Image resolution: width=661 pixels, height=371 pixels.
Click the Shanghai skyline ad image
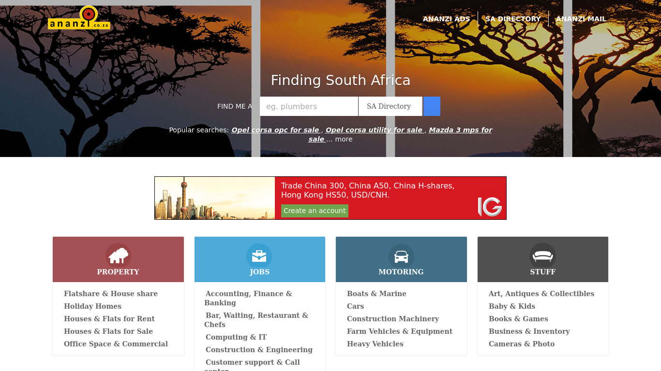point(215,198)
